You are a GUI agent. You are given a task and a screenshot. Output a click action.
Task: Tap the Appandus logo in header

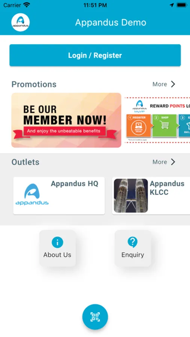(21, 22)
